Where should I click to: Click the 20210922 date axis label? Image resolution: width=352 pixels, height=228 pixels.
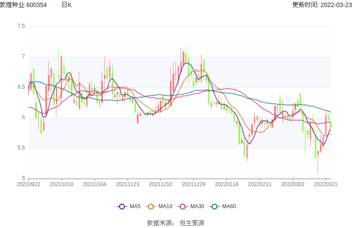(28, 184)
